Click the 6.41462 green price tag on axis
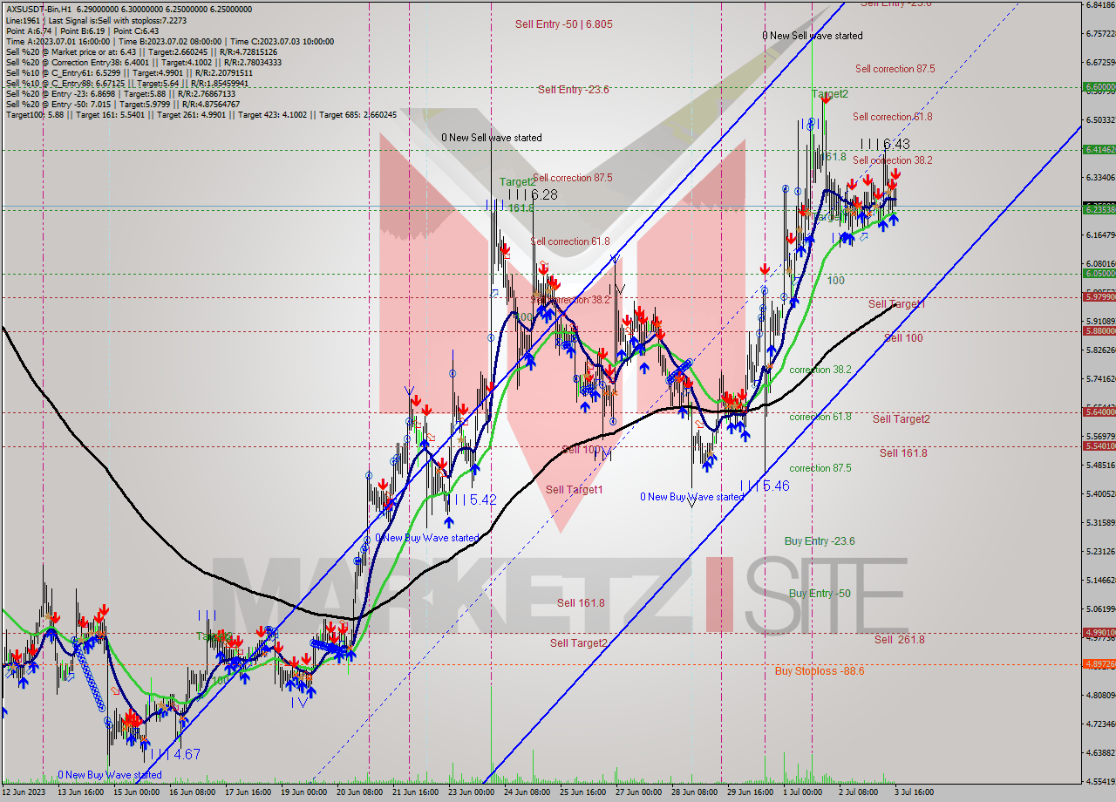 point(1099,150)
